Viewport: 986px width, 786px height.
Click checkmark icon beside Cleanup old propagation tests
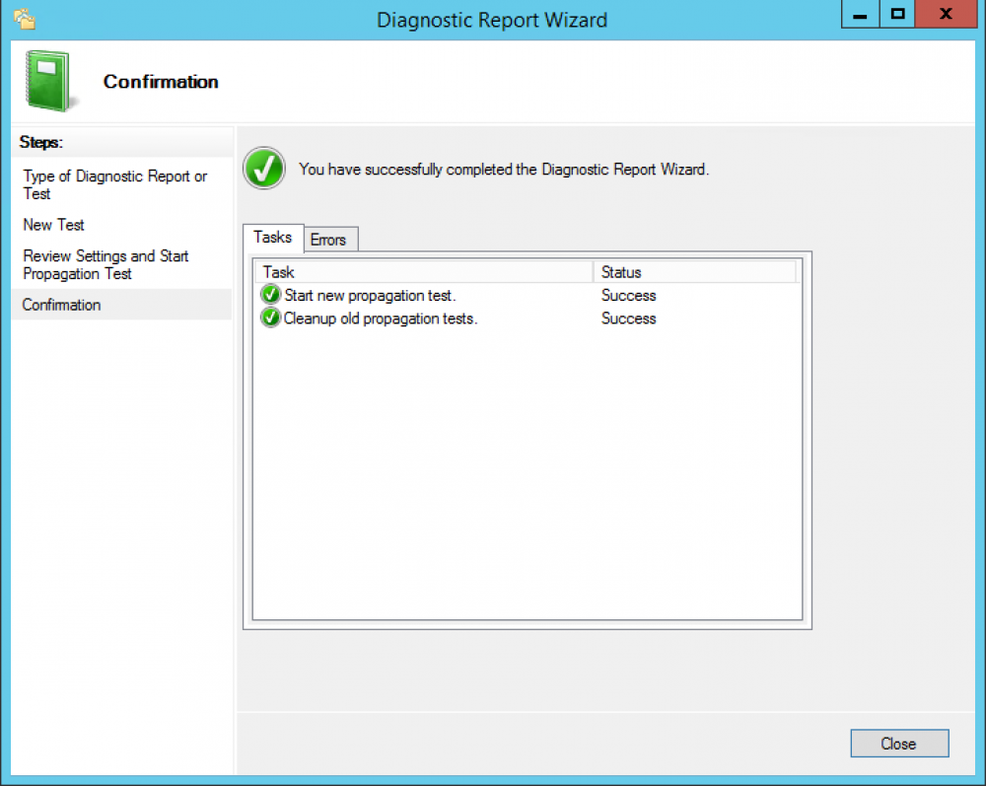point(270,318)
